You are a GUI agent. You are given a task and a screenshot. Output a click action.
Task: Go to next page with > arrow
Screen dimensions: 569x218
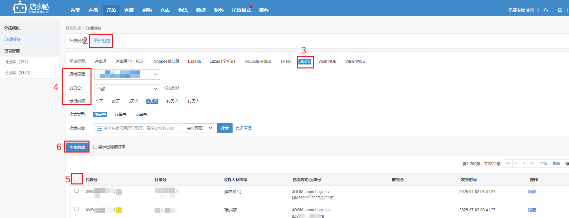tap(523, 163)
